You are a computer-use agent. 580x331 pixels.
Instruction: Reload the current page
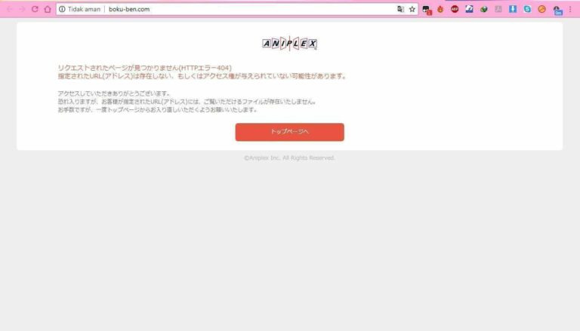(x=35, y=9)
